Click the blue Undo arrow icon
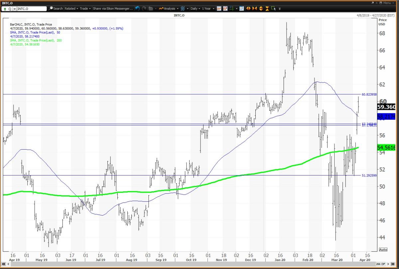399x269 pixels. pos(137,8)
